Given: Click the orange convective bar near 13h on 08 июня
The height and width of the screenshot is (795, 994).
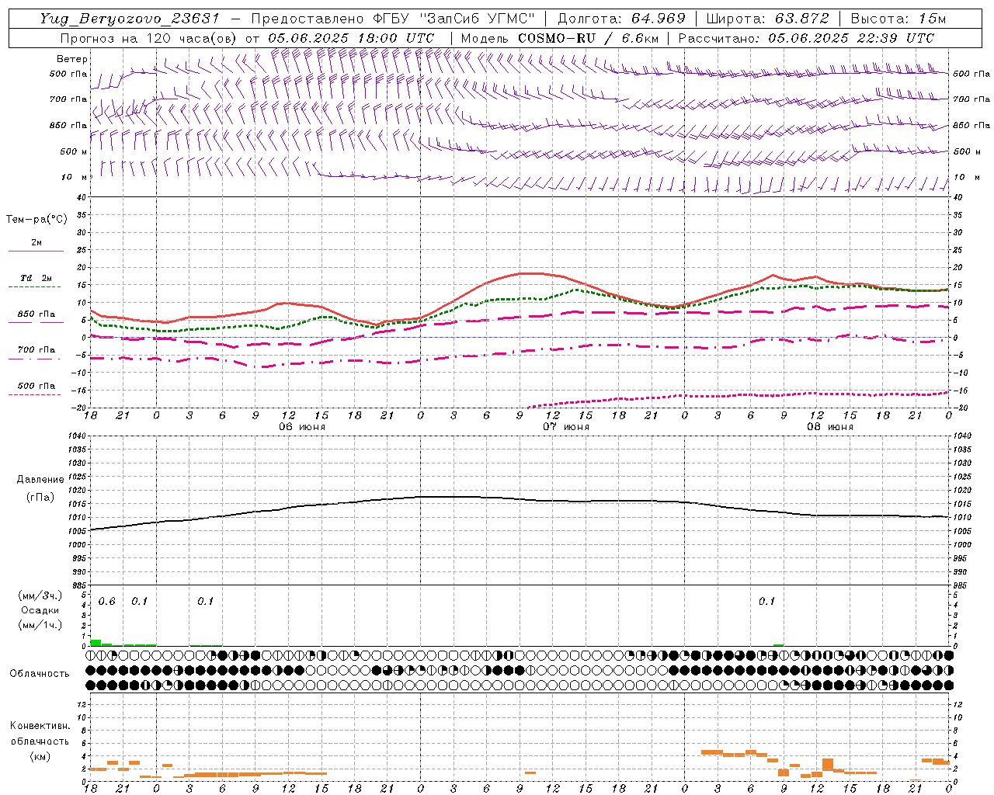Looking at the screenshot, I should [x=827, y=764].
